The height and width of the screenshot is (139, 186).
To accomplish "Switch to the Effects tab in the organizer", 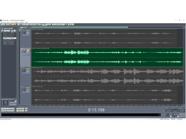I will (x=6, y=29).
